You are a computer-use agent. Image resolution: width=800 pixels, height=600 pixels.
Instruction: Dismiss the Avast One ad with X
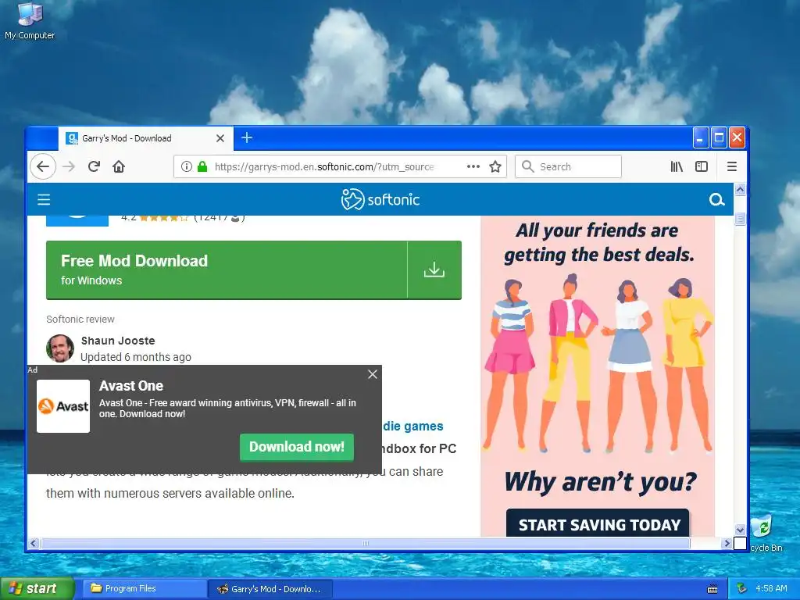[x=373, y=374]
